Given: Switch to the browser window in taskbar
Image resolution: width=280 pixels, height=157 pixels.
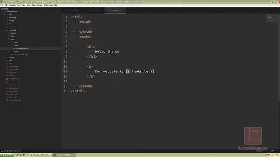Looking at the screenshot, I should 41,155.
